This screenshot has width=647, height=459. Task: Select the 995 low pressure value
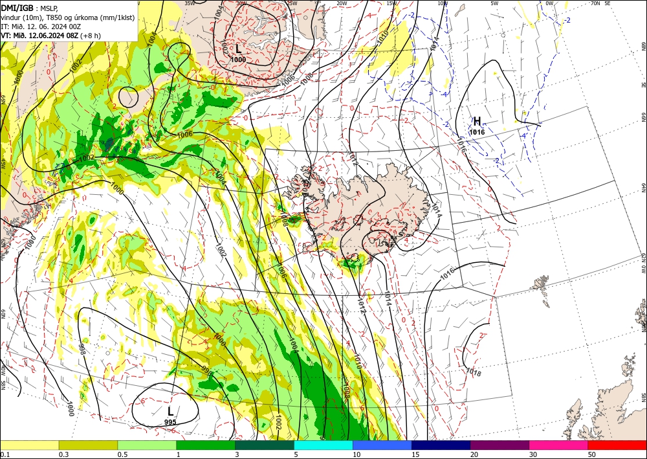click(x=170, y=422)
